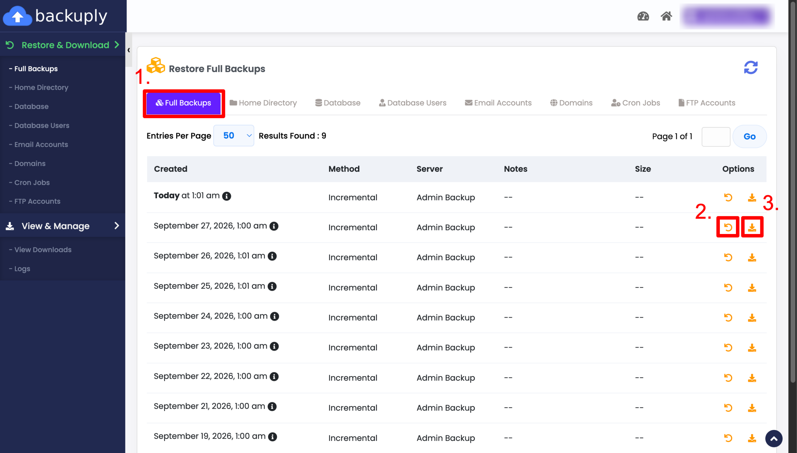The image size is (797, 453).
Task: Open FTP Accounts in the sidebar
Action: click(35, 201)
